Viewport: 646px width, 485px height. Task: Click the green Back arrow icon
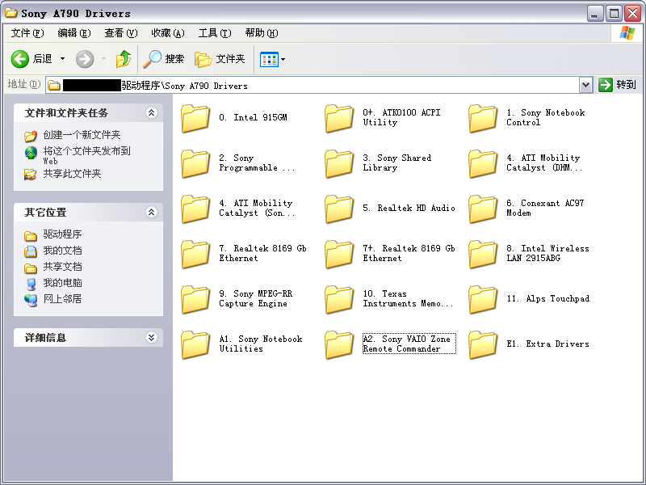[x=19, y=59]
